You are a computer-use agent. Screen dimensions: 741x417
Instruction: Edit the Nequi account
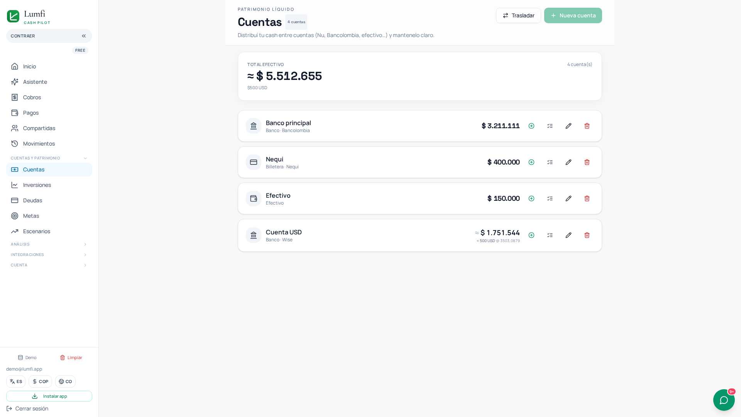pos(568,162)
